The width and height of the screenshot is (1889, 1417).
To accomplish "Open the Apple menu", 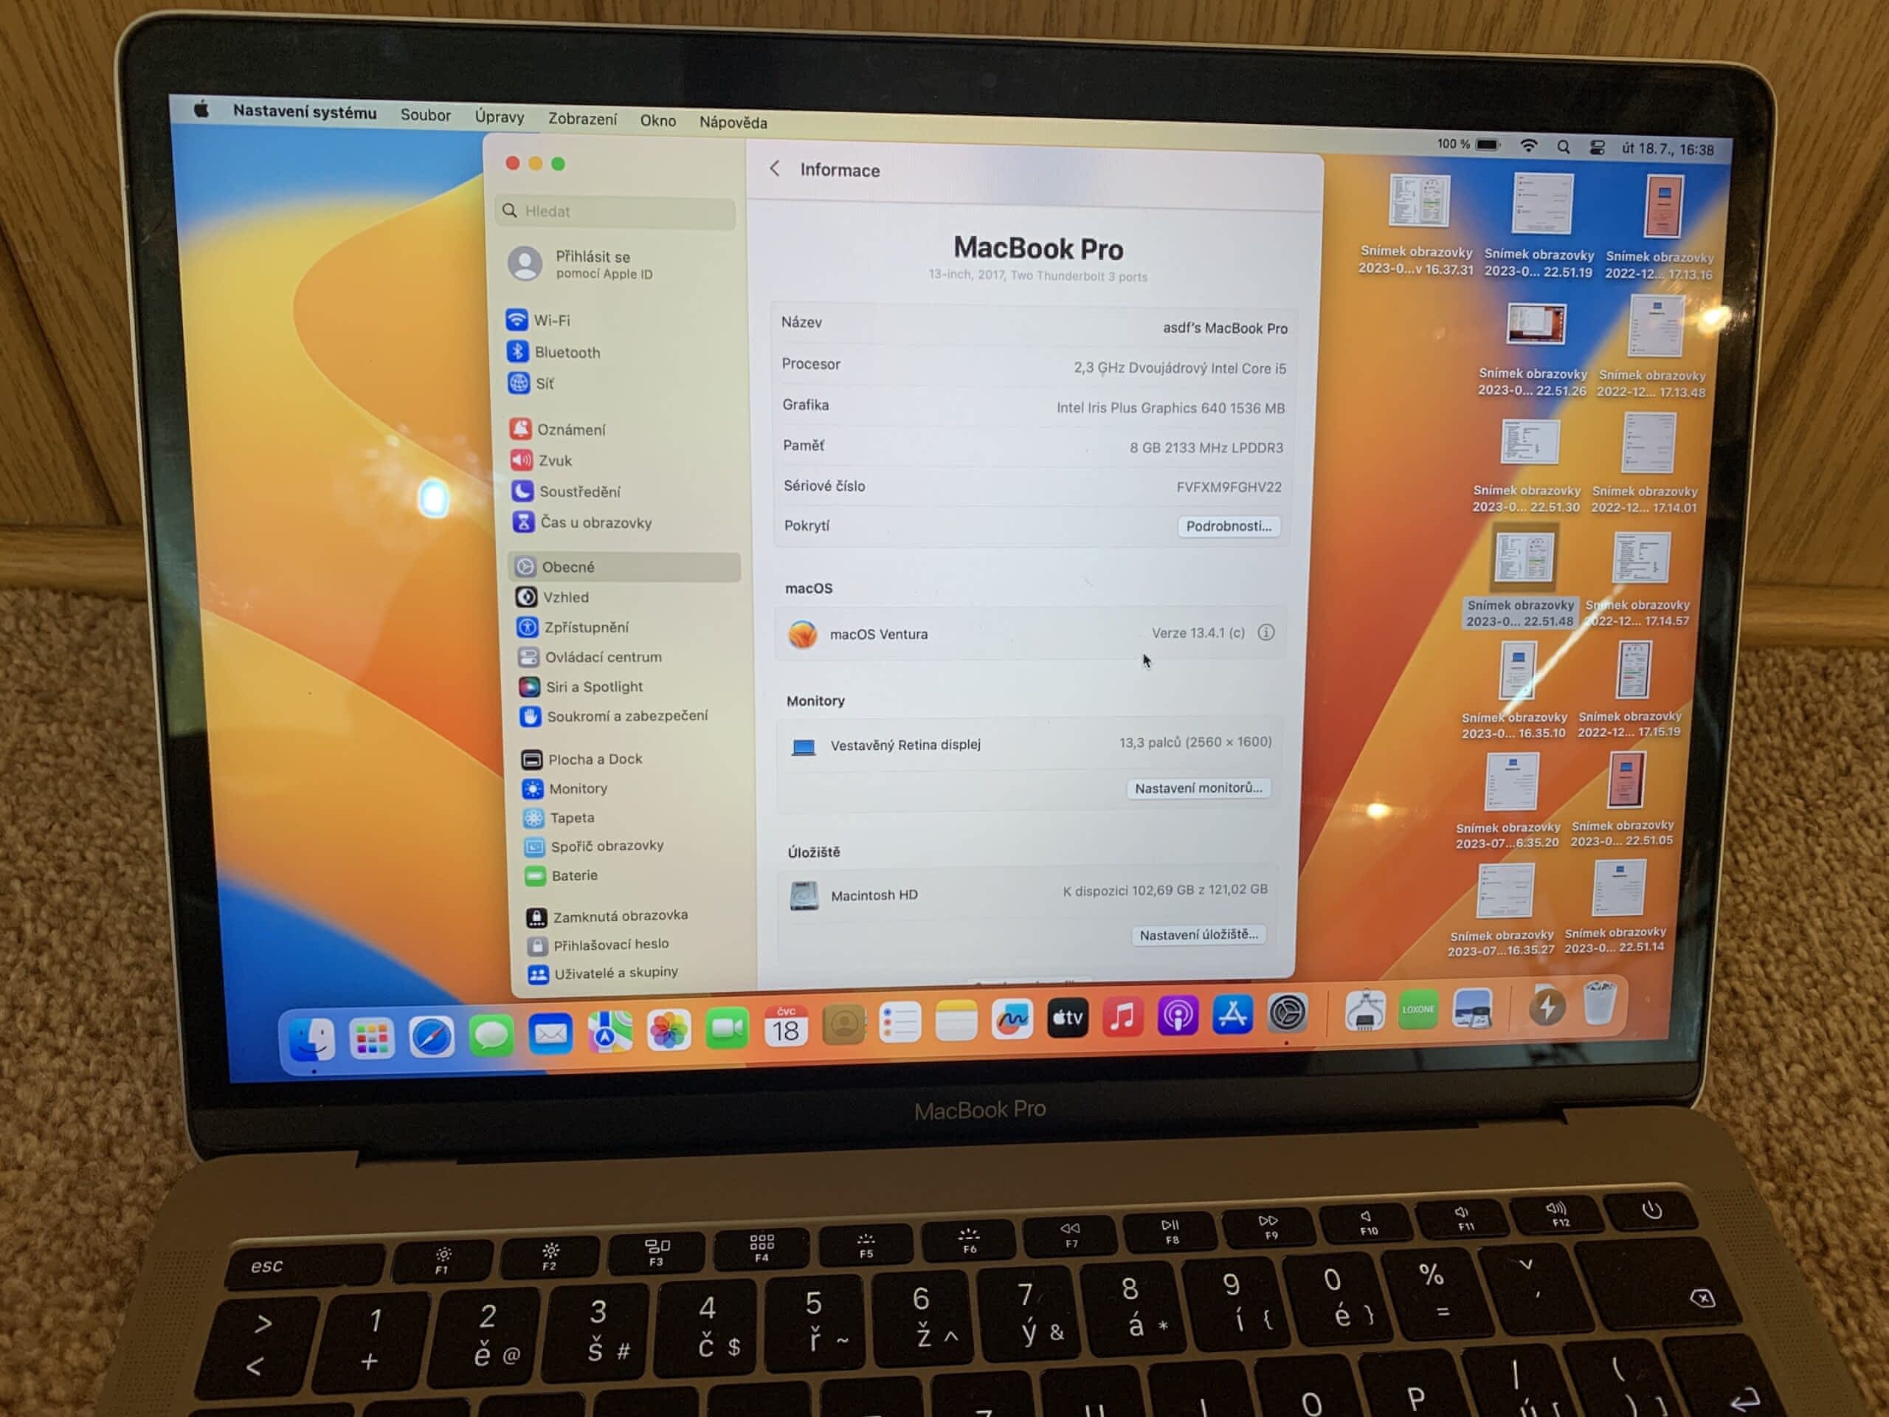I will coord(201,109).
